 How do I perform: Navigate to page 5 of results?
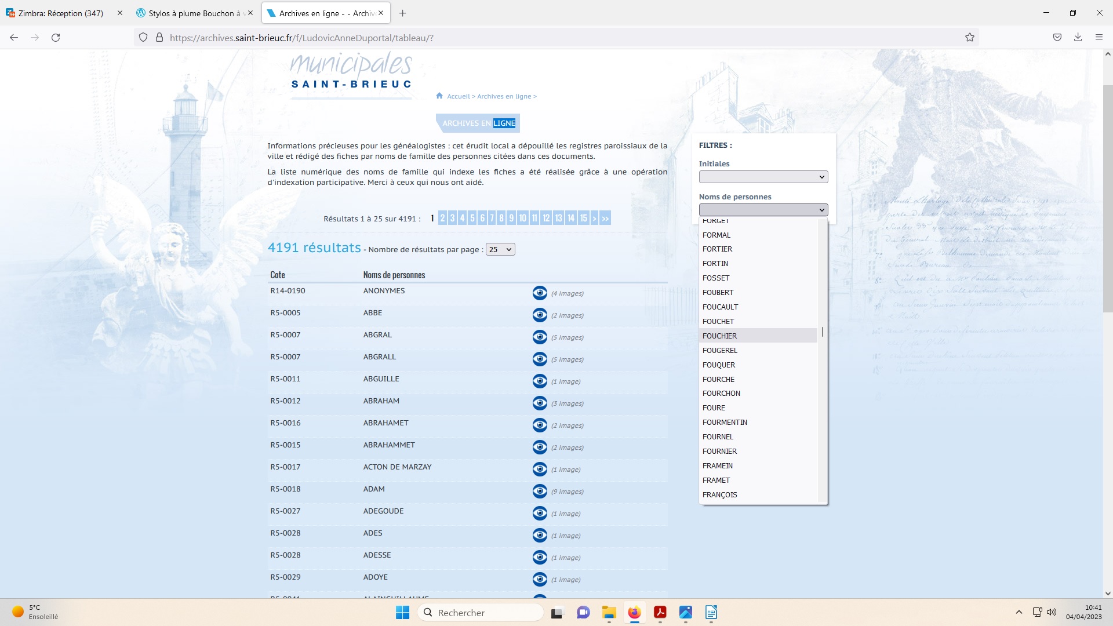tap(472, 218)
